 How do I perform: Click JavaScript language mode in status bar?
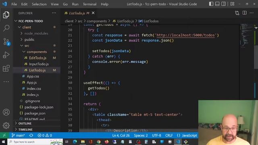point(187,135)
